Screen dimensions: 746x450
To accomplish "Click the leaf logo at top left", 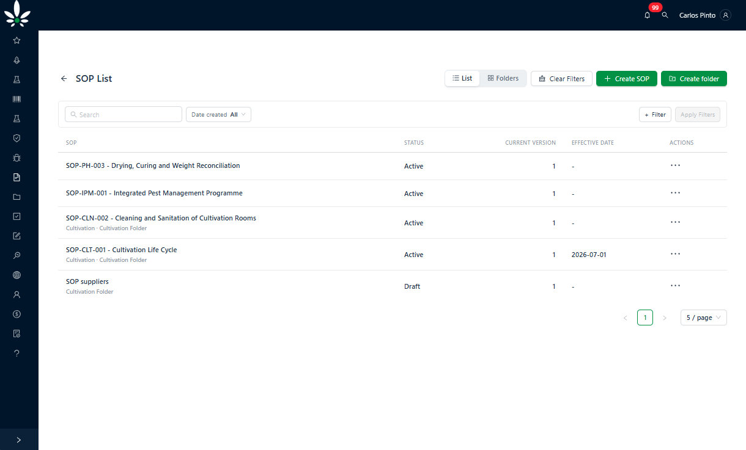I will [17, 14].
